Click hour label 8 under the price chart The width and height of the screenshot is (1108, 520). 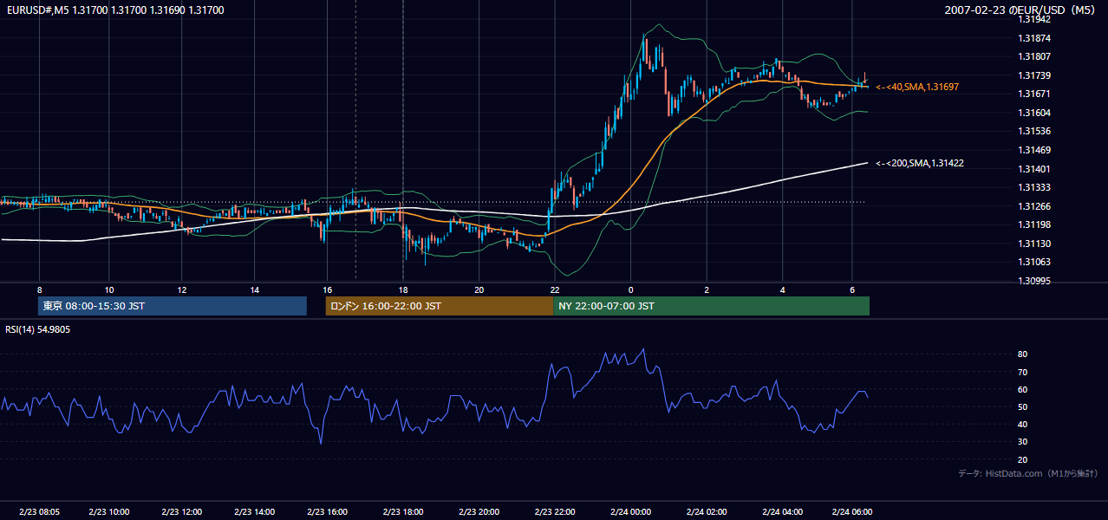[x=39, y=289]
